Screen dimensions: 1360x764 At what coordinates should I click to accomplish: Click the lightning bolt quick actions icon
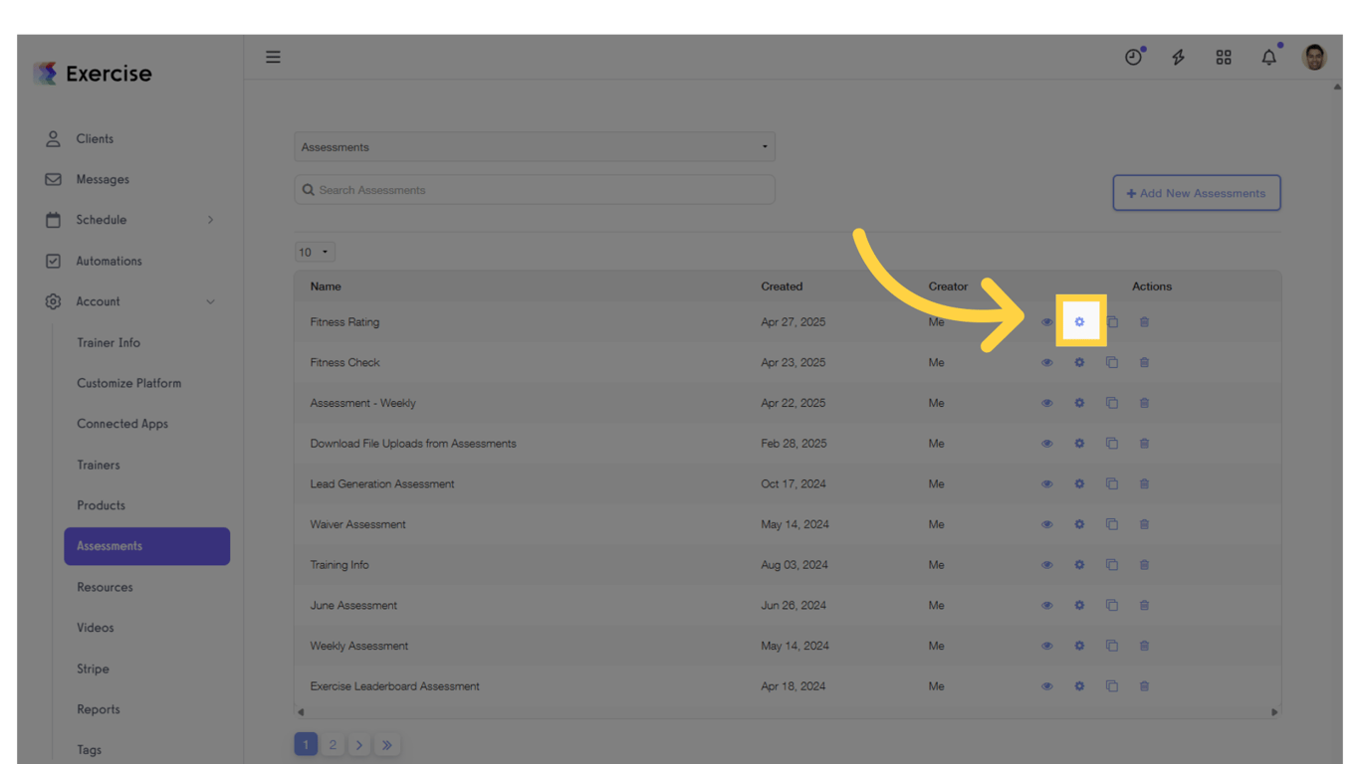point(1178,57)
